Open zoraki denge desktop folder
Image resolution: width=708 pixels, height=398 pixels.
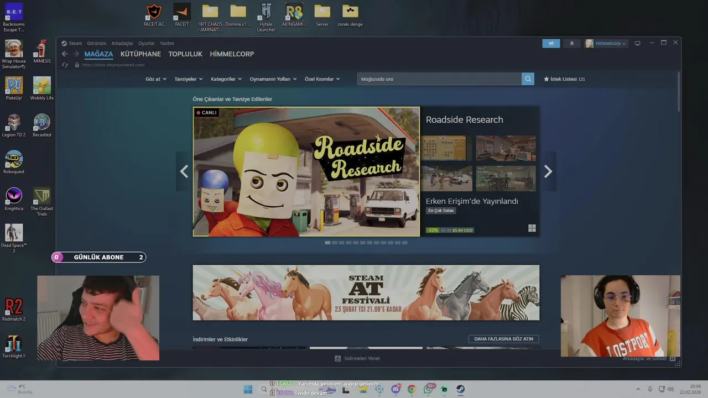350,15
